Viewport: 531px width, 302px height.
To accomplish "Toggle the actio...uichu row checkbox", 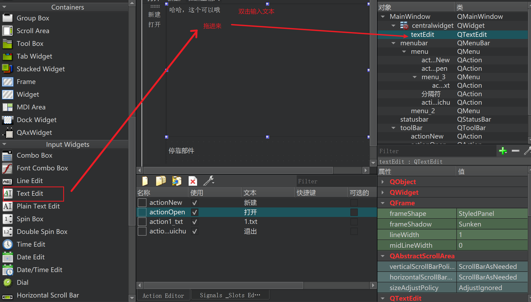I will click(142, 231).
